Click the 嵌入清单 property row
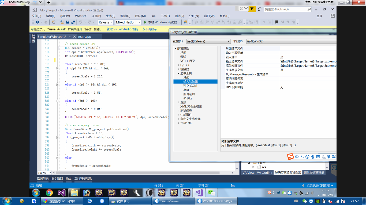The width and height of the screenshot is (366, 205). coord(278,57)
